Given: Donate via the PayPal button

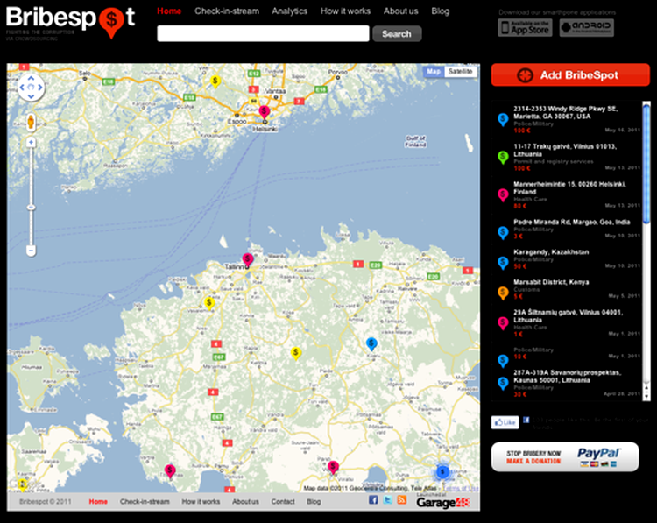Looking at the screenshot, I should click(565, 457).
